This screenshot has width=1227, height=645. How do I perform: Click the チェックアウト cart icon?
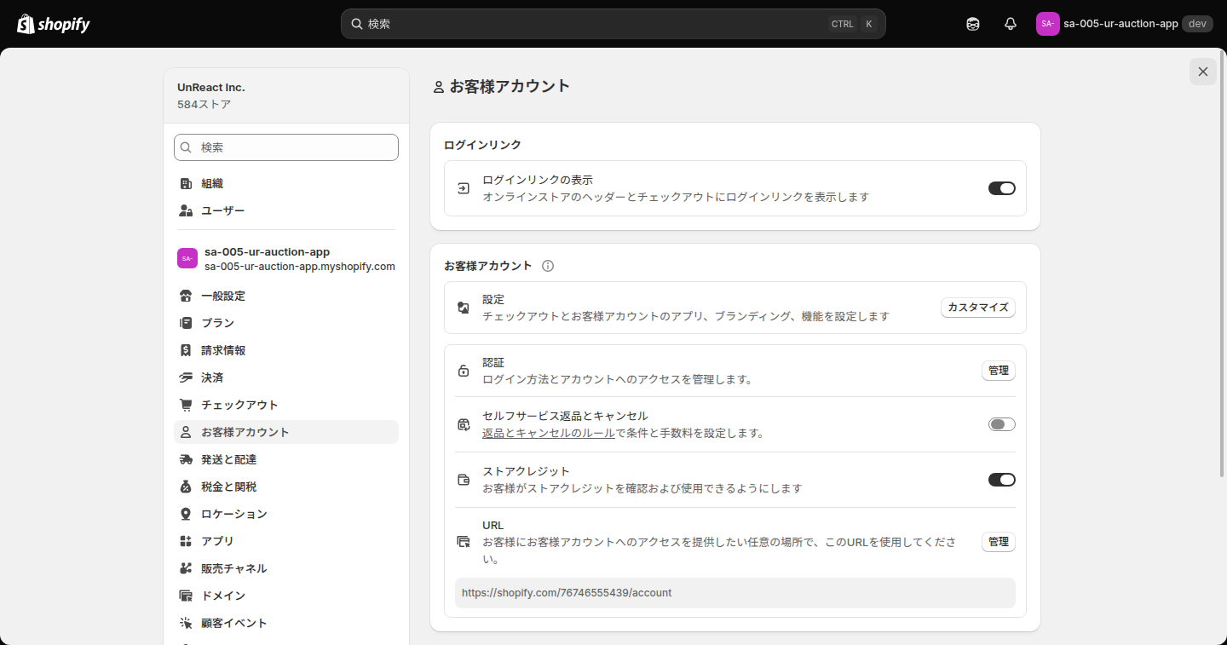tap(186, 405)
